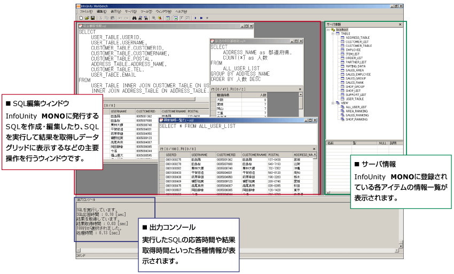Click the localhost server icon in tree
The height and width of the screenshot is (274, 454).
click(x=333, y=29)
